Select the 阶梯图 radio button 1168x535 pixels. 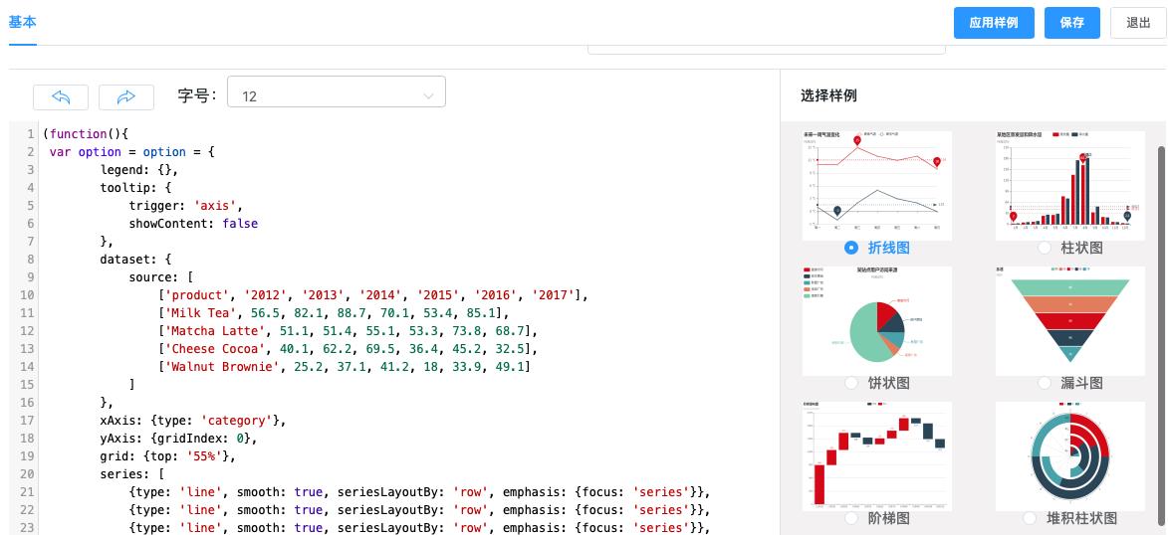[x=851, y=518]
